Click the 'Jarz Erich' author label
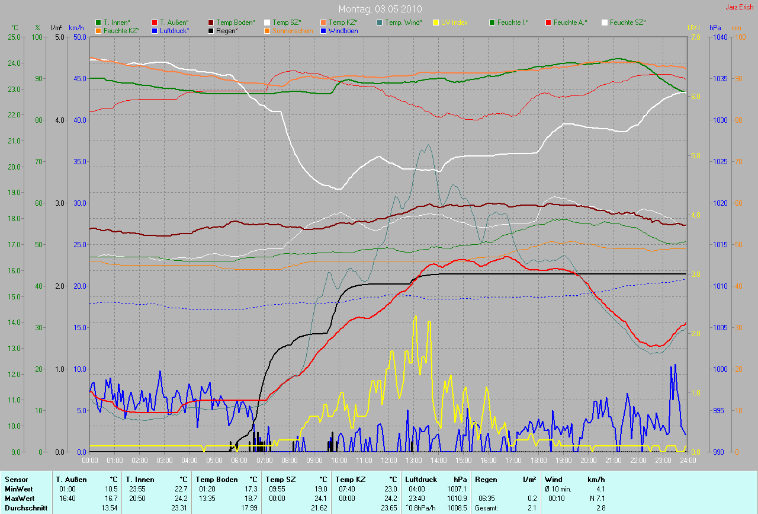Viewport: 758px width, 514px height. click(x=740, y=7)
